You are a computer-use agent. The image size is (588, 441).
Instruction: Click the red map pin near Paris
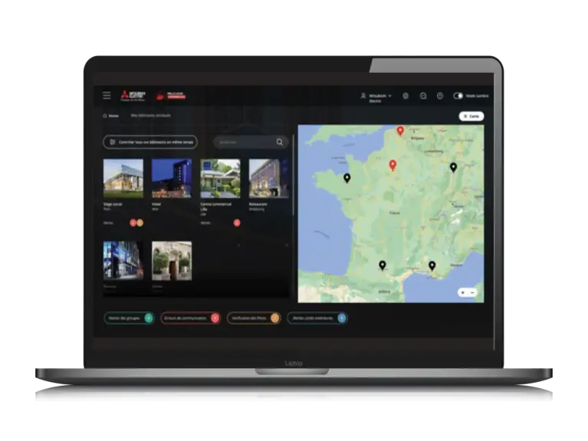(x=393, y=165)
